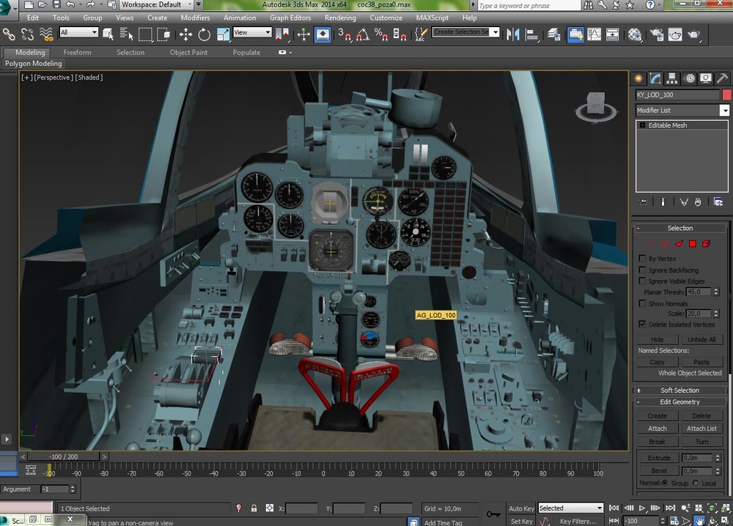Check the Ignore Backfacing option

643,270
